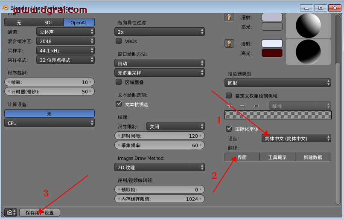The width and height of the screenshot is (344, 220).
Task: Click the 界面 translation button
Action: click(x=242, y=157)
